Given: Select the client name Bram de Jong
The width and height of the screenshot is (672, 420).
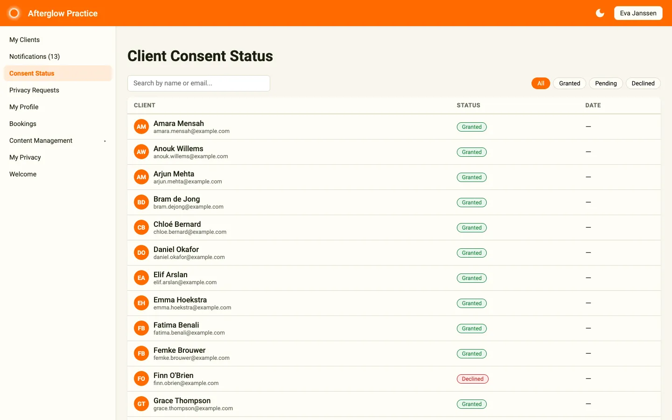Looking at the screenshot, I should tap(176, 199).
